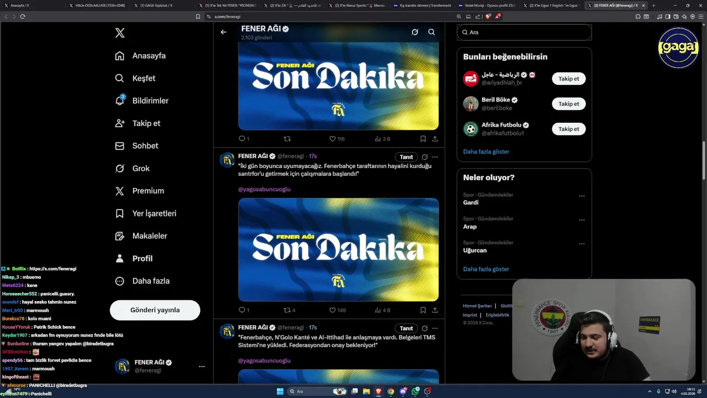This screenshot has height=398, width=707.
Task: Open account switcher menu beside @feneragi
Action: 202,366
